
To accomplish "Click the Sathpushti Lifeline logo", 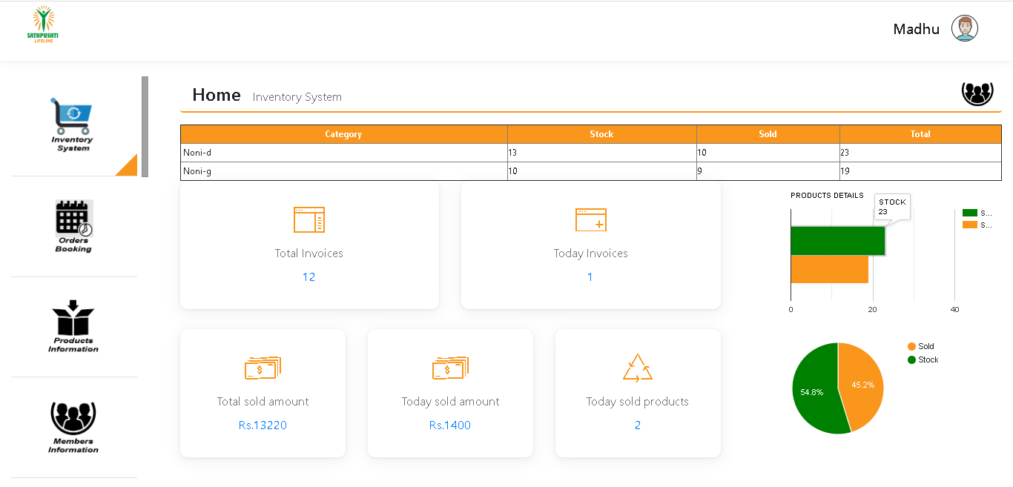I will click(x=42, y=25).
